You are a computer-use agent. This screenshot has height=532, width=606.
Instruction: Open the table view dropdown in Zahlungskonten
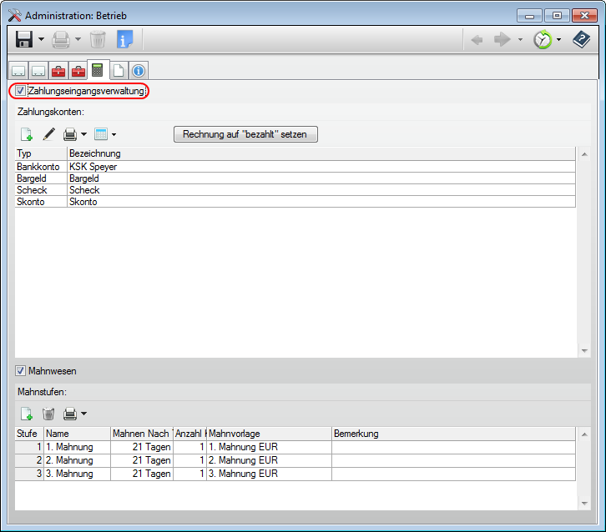pos(114,135)
